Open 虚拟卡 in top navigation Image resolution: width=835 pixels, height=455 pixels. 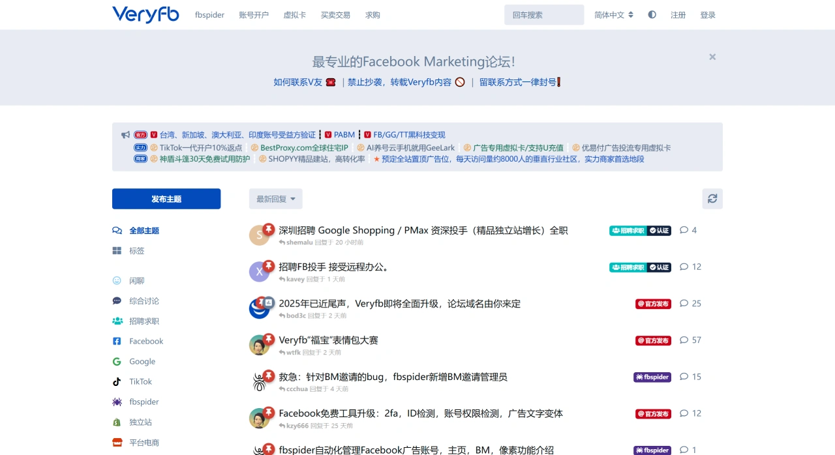click(294, 15)
